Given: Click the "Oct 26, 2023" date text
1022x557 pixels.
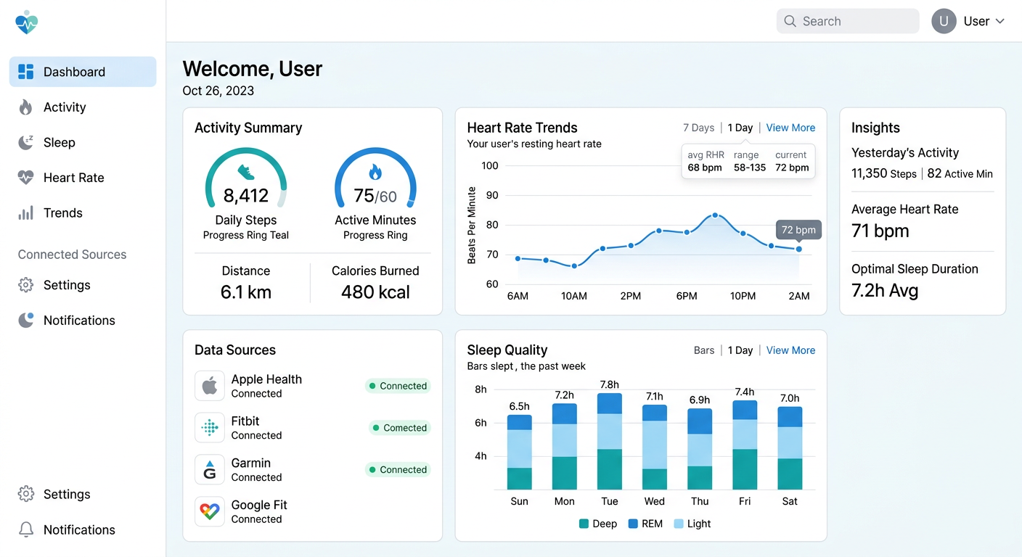Looking at the screenshot, I should [218, 91].
